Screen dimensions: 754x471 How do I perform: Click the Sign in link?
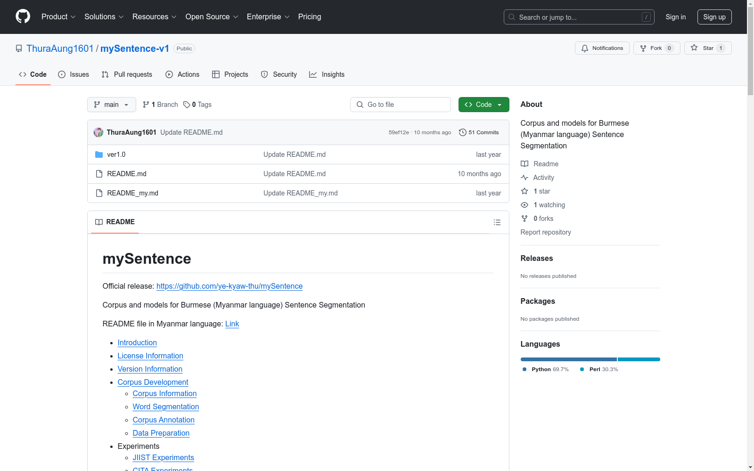[675, 17]
